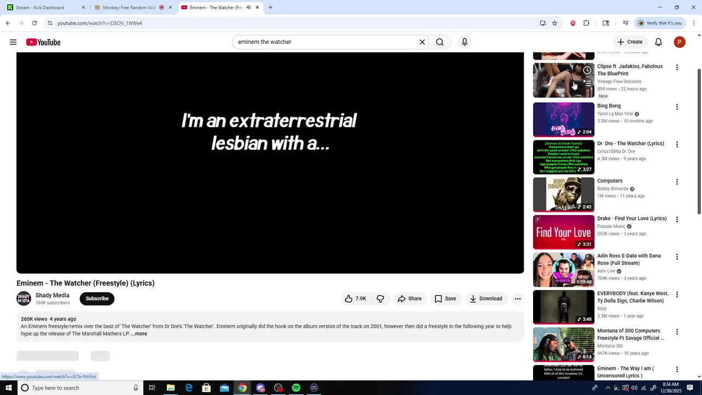This screenshot has width=702, height=395.
Task: Open Microsoft Edge from taskbar
Action: coord(189,388)
